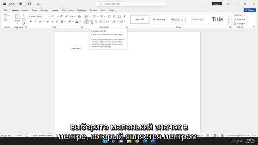Sort paragraphs with the A-Z icon

(x=119, y=16)
